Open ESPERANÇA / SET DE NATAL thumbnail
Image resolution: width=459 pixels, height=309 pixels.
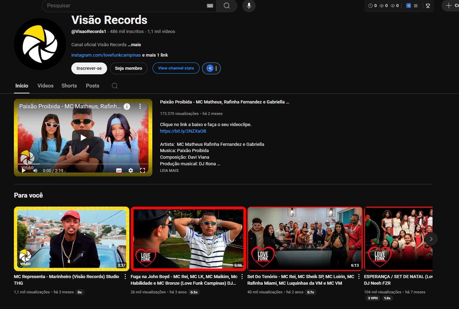coord(398,239)
